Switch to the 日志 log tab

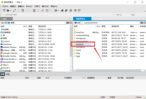(8, 74)
